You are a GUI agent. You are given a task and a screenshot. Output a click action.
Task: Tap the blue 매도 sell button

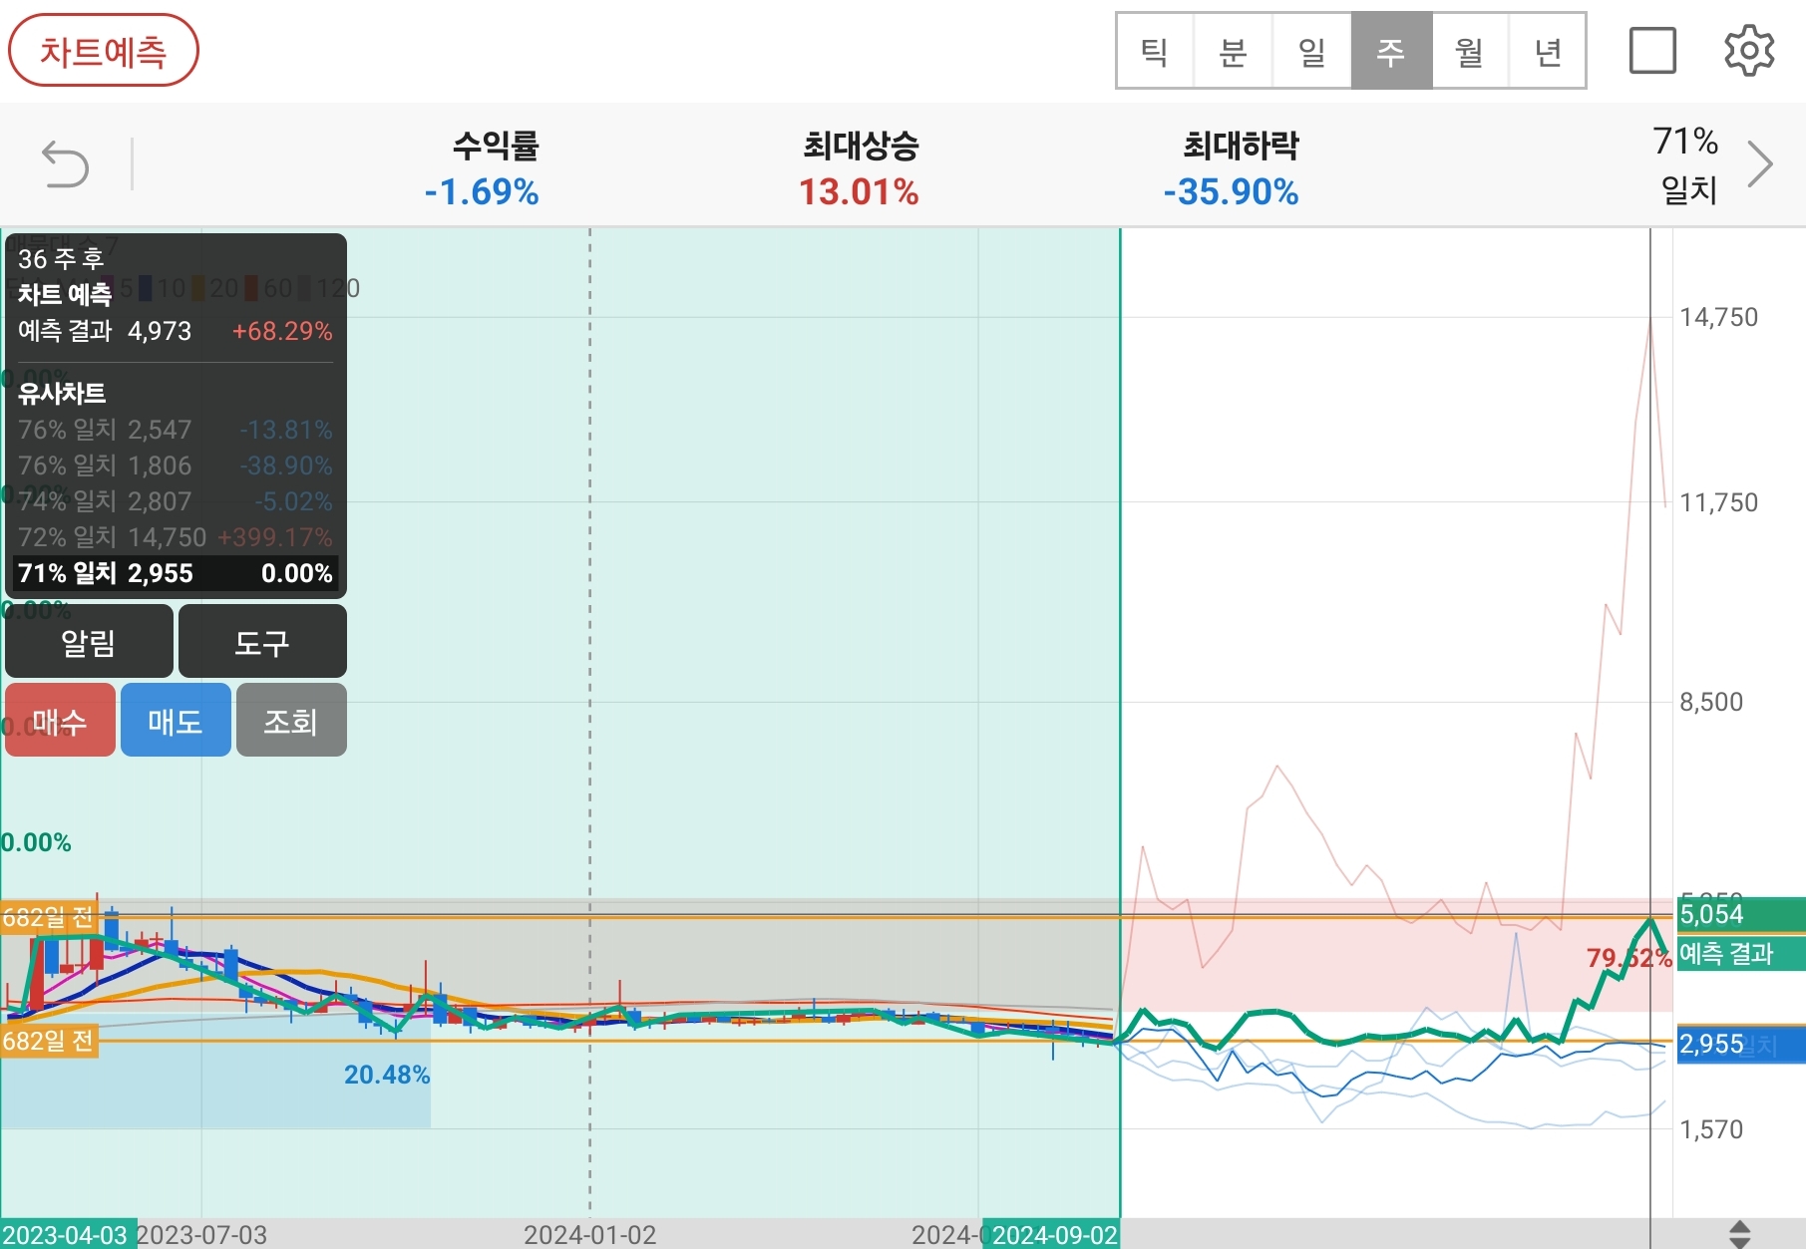click(x=176, y=721)
